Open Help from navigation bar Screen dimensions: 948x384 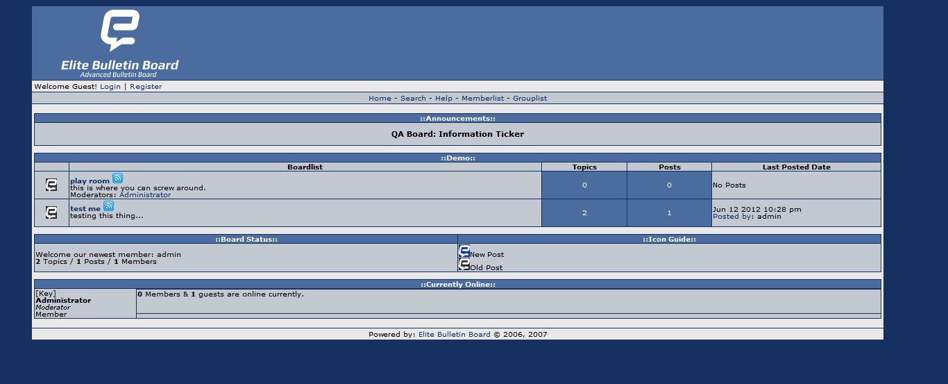(x=443, y=99)
